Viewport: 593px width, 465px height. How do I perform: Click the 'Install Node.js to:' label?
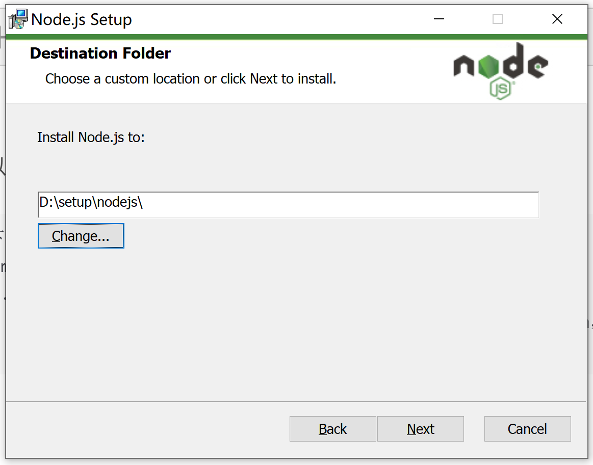pos(91,138)
